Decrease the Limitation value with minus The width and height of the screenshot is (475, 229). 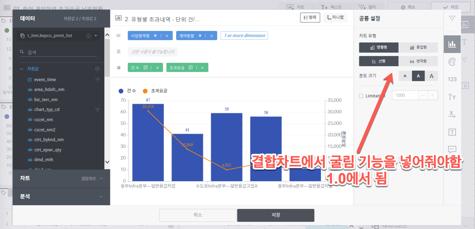coord(423,95)
